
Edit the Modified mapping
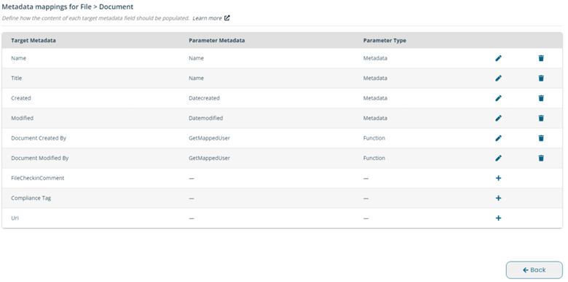pyautogui.click(x=498, y=118)
